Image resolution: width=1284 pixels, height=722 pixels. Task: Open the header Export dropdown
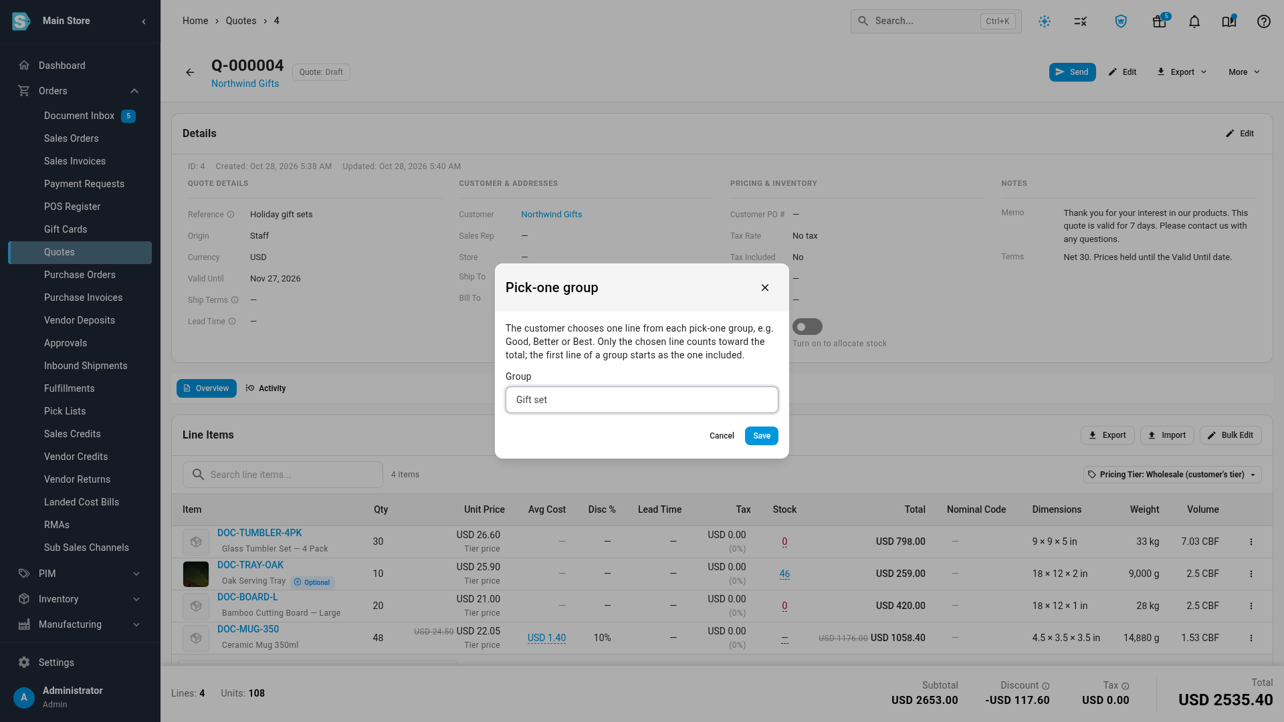(1182, 72)
